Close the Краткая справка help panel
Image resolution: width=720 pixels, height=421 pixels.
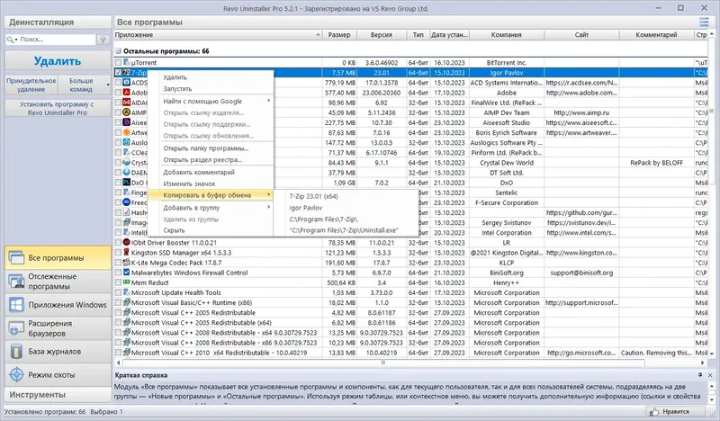tap(710, 375)
